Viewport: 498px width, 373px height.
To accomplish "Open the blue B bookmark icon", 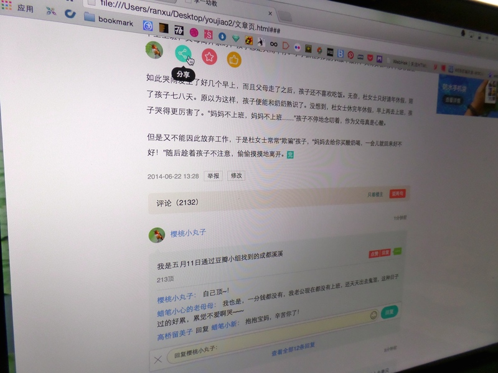I will click(341, 53).
